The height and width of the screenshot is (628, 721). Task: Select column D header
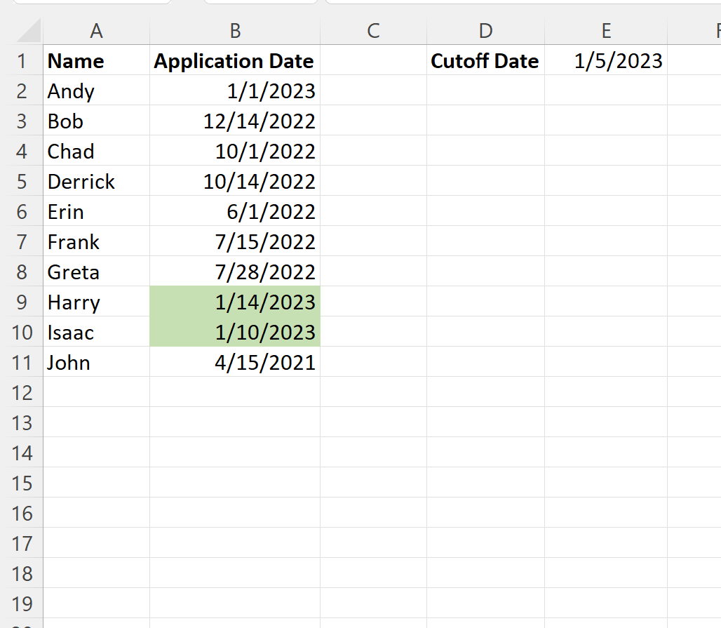[485, 31]
